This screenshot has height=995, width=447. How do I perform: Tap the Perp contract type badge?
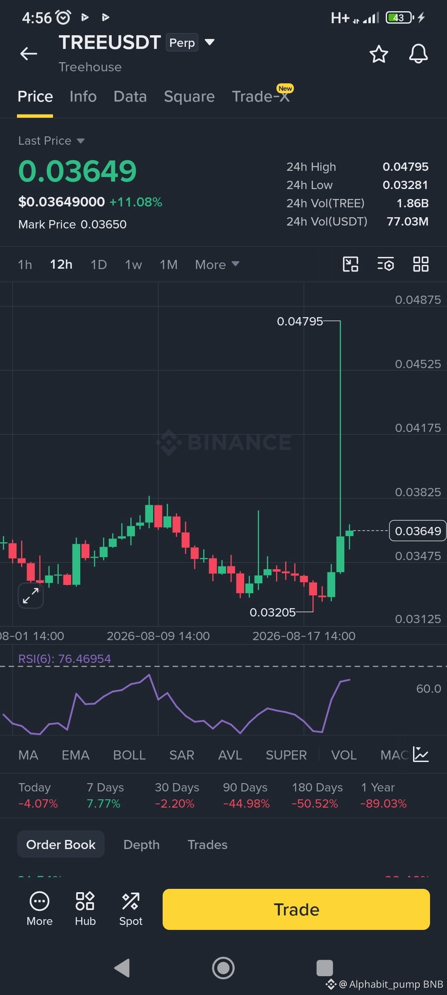(182, 42)
